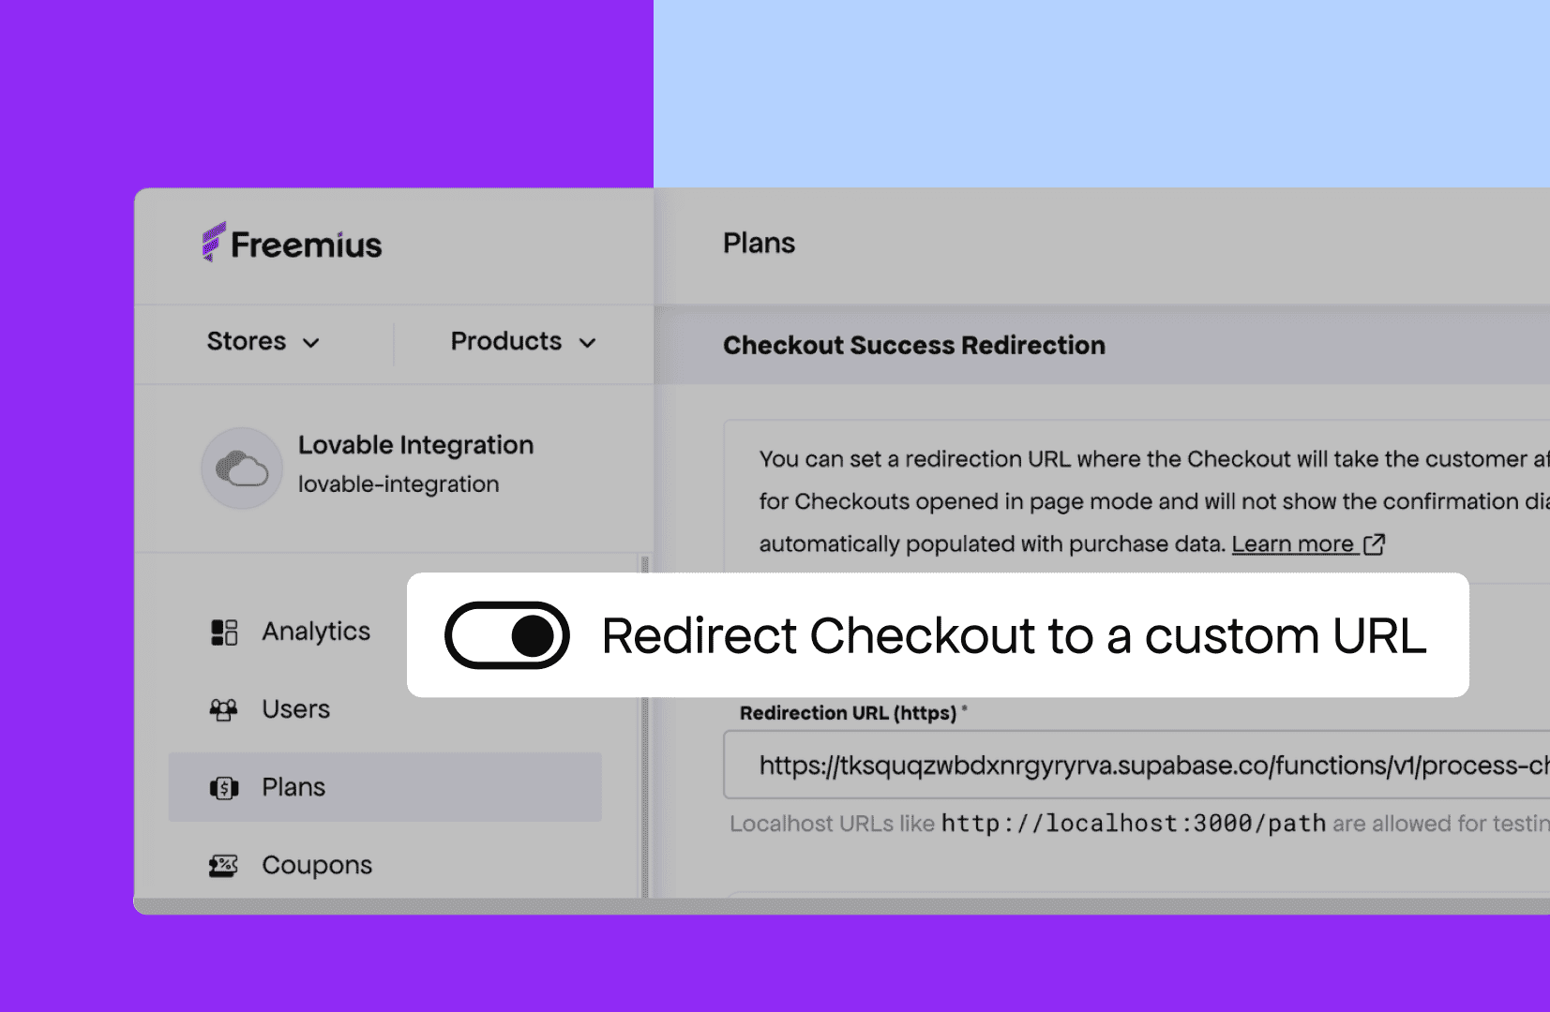Click the chevron arrow next to Stores

tap(311, 343)
